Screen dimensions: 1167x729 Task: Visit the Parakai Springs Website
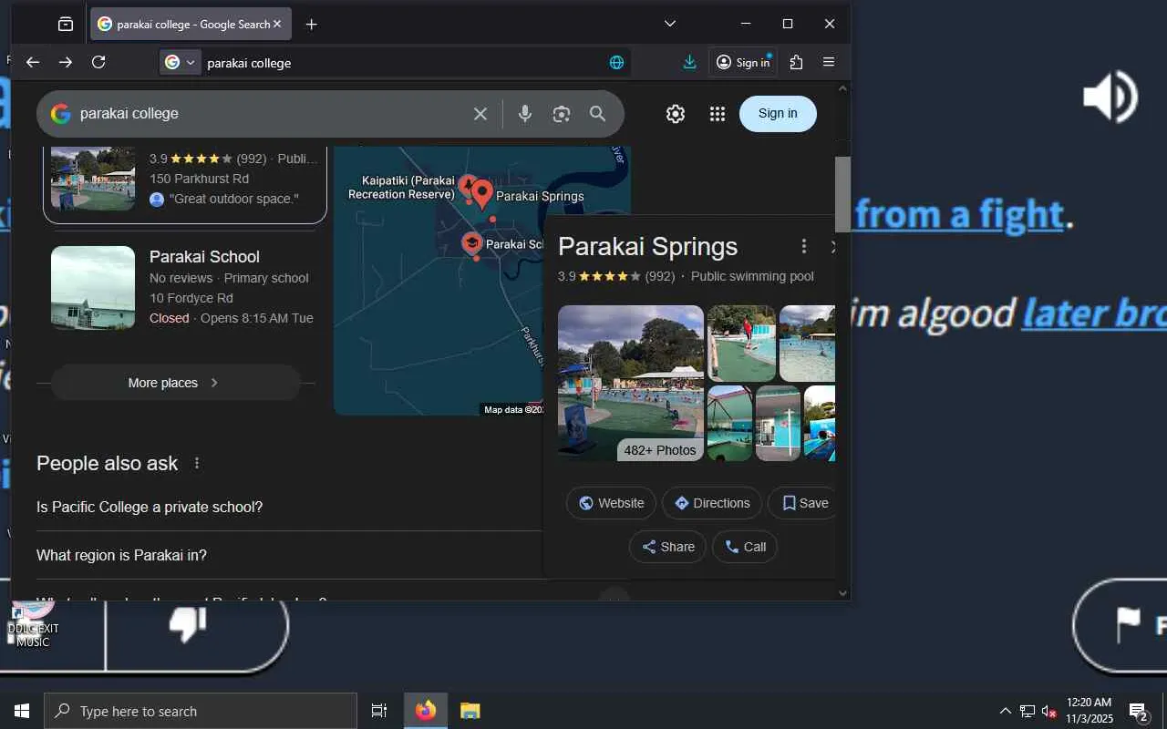(611, 503)
